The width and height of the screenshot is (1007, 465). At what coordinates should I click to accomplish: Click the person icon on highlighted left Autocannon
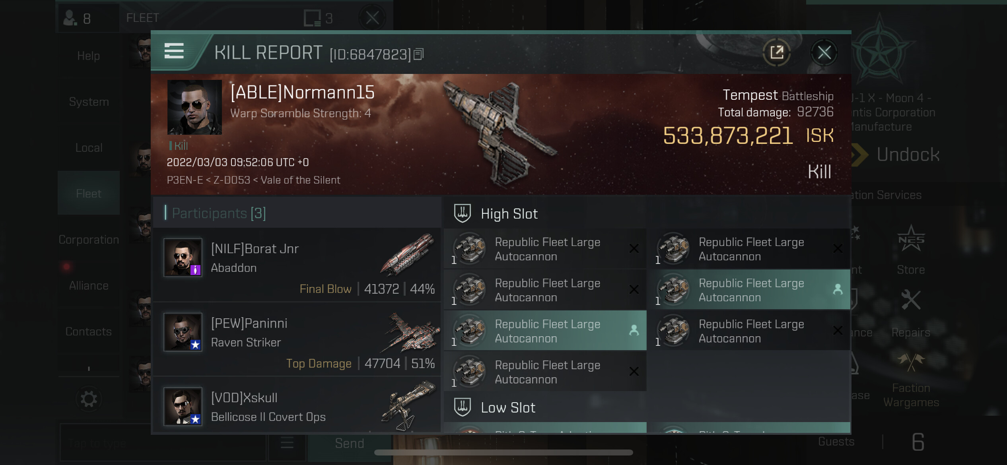[x=634, y=330]
